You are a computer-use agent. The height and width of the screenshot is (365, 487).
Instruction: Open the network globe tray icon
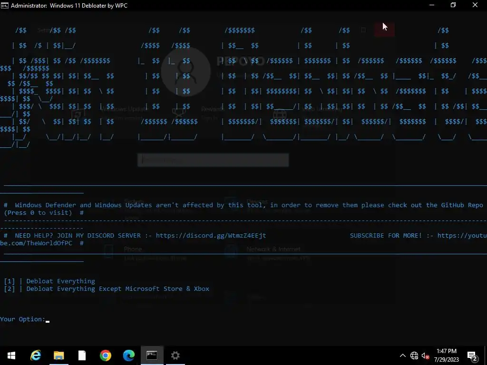click(x=414, y=355)
